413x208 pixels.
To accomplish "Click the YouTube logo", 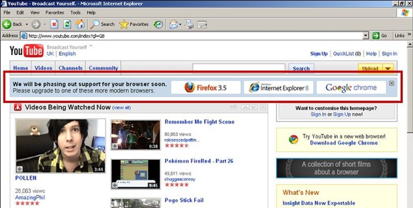I will coord(27,50).
